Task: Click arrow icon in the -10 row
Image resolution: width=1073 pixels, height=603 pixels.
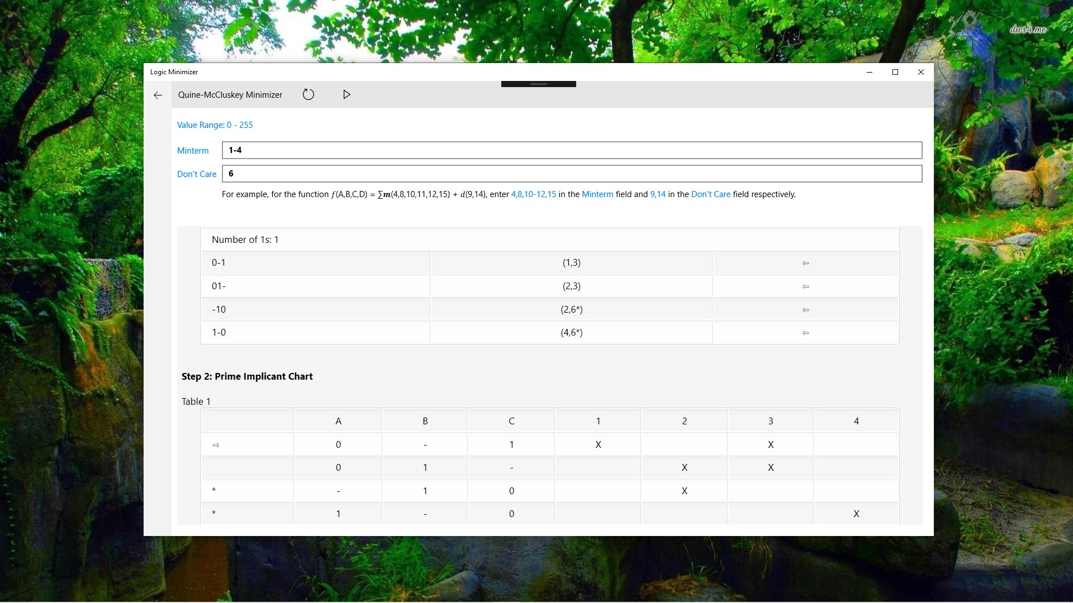Action: pos(805,310)
